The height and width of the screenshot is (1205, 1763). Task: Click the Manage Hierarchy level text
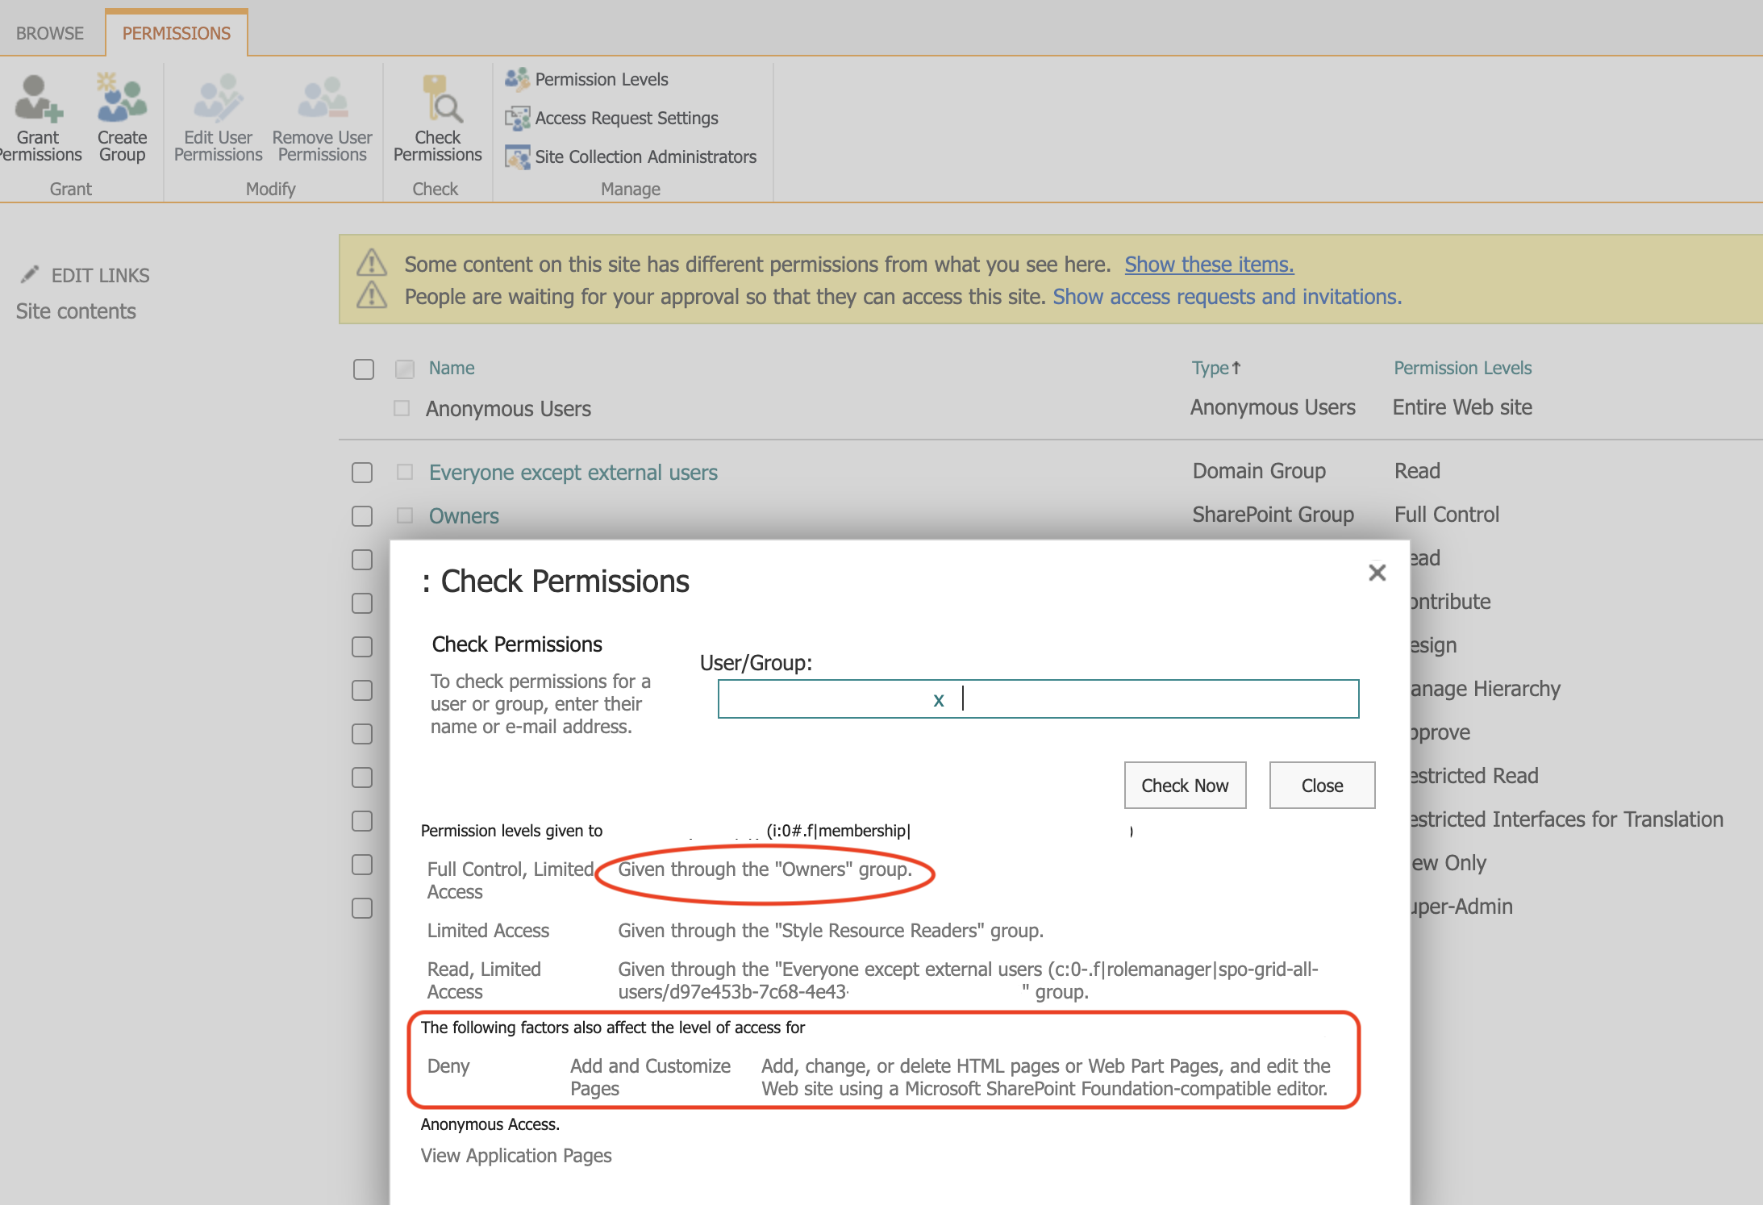1485,689
